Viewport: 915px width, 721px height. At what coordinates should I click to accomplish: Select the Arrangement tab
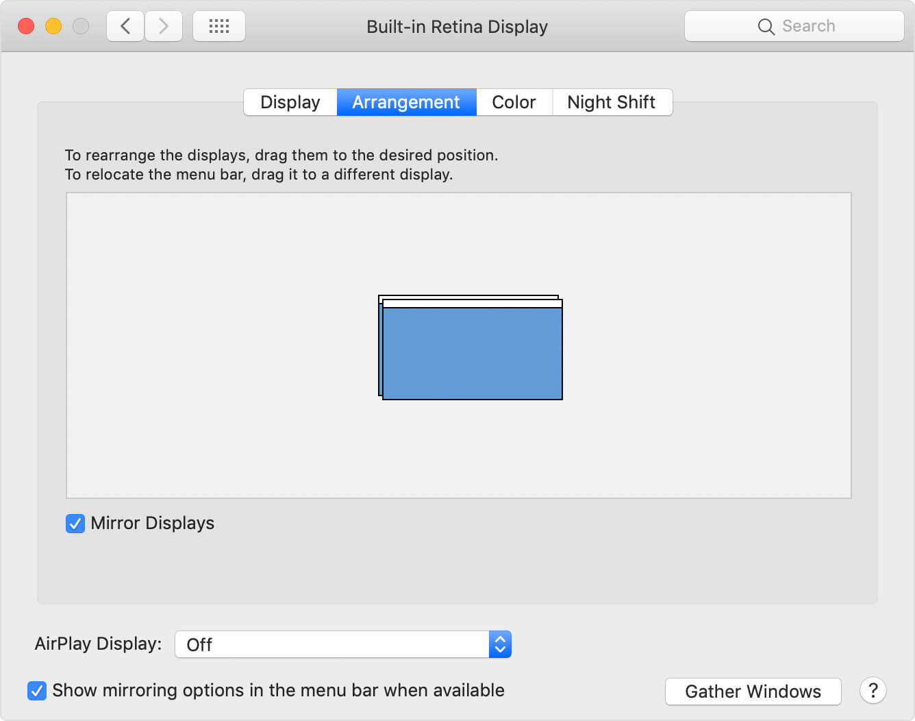click(405, 101)
